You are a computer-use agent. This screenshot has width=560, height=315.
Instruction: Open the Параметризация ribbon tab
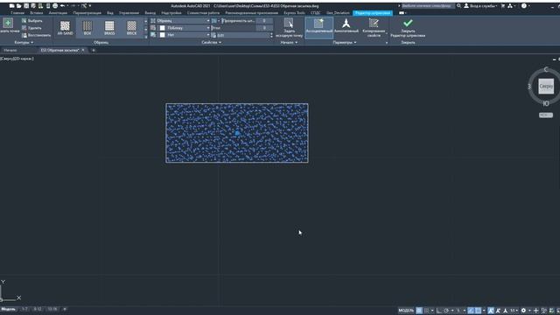click(x=87, y=13)
